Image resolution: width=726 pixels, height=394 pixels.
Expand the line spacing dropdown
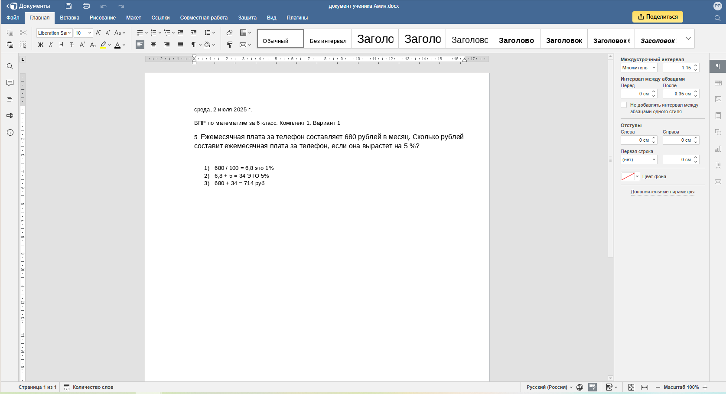(x=214, y=33)
